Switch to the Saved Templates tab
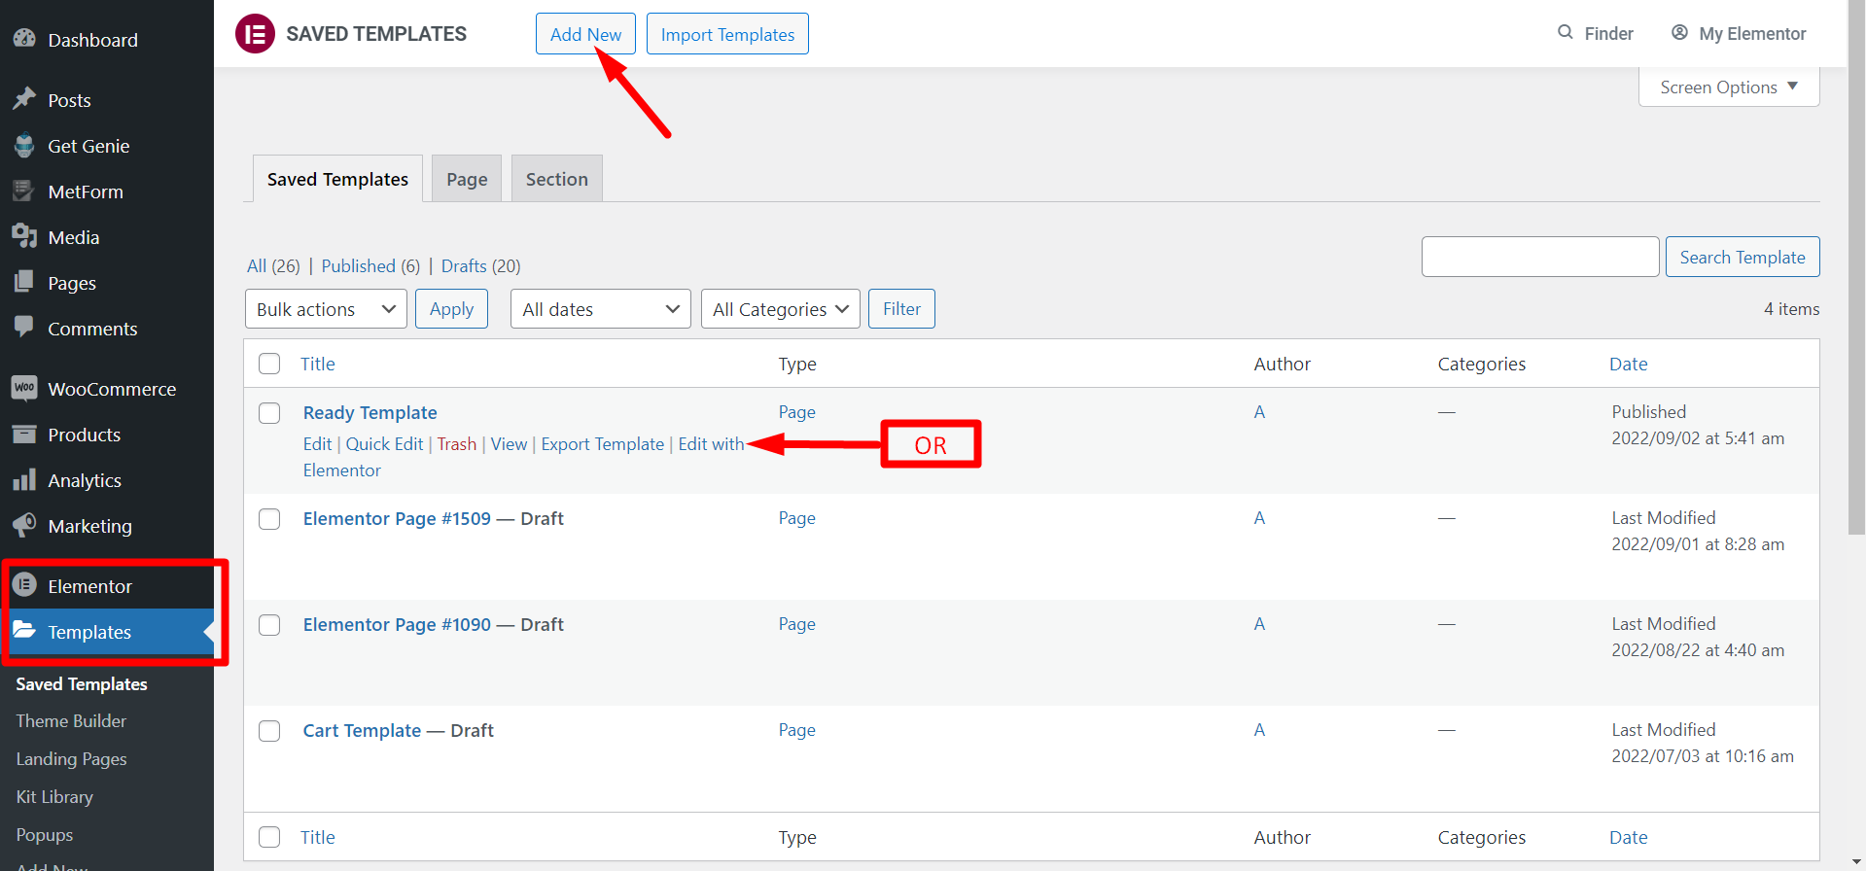Screen dimensions: 1866x871 point(337,179)
